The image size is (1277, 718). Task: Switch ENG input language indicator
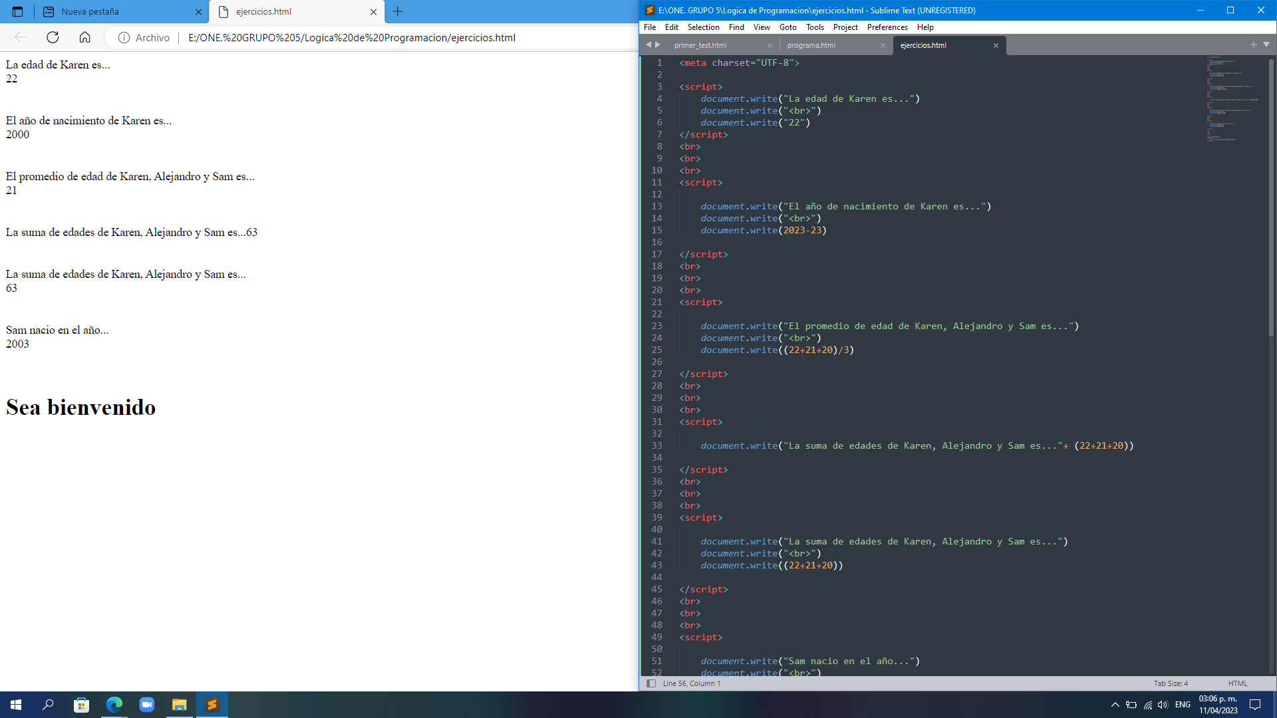pos(1183,705)
